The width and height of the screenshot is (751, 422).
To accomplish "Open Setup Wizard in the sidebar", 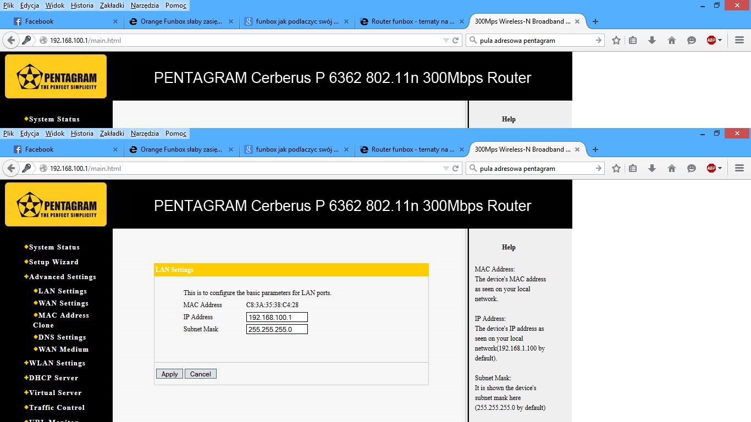I will 51,262.
